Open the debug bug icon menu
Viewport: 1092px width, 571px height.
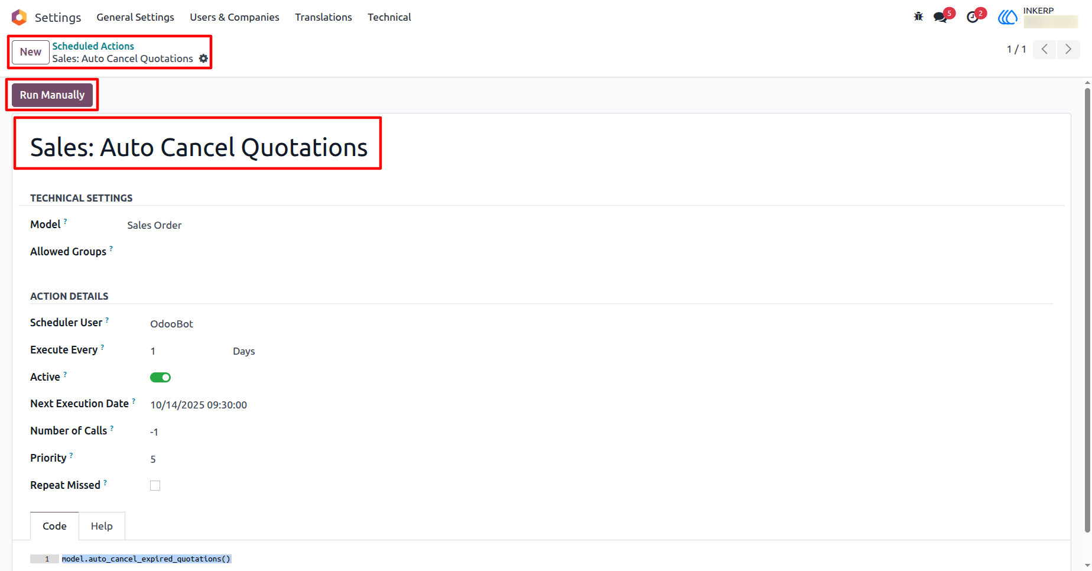(918, 17)
